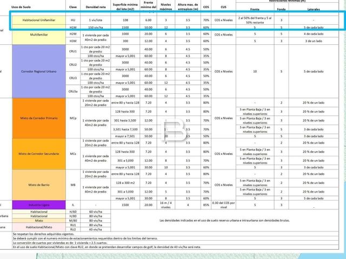
Task: Select the "6.00" minimum frontage cell
Action: [148, 20]
